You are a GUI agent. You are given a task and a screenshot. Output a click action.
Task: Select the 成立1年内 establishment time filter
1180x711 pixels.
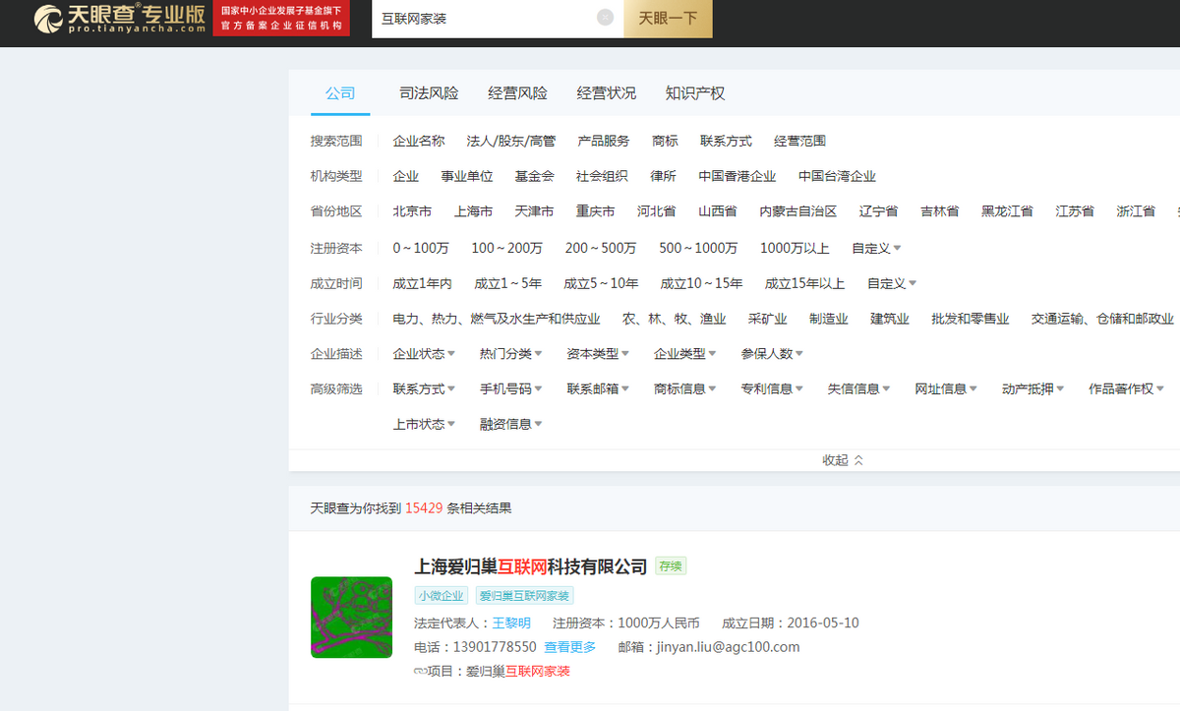coord(422,283)
